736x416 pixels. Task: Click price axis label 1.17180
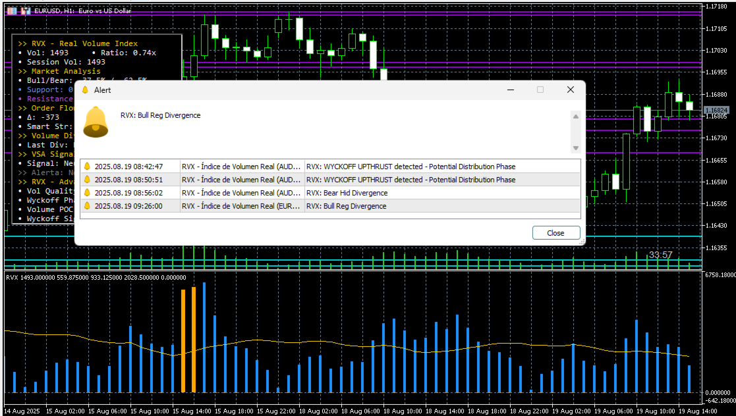(x=716, y=7)
